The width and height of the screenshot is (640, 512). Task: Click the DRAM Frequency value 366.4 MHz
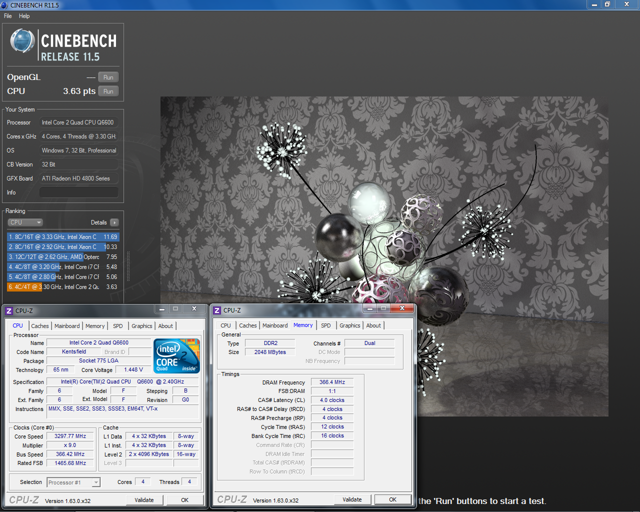click(332, 382)
